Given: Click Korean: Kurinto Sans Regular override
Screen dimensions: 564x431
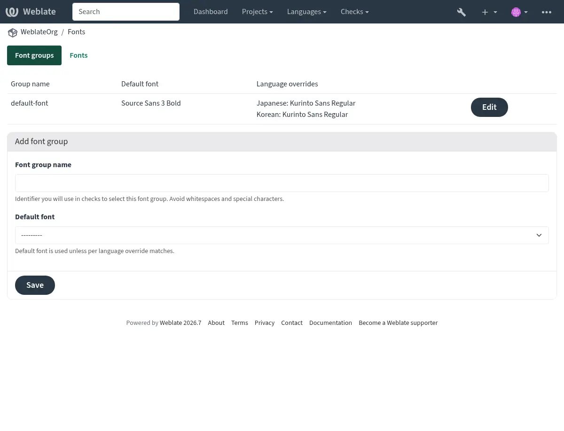Looking at the screenshot, I should click(x=302, y=115).
